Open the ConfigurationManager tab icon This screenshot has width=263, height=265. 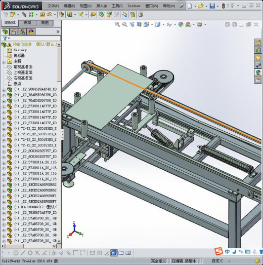coord(22,32)
